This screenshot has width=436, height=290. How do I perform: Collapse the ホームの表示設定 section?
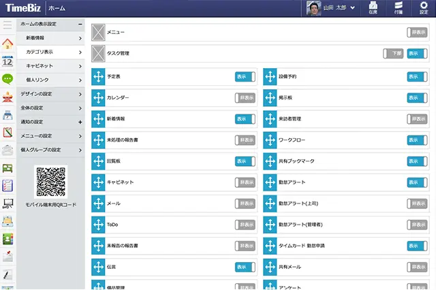tap(80, 24)
